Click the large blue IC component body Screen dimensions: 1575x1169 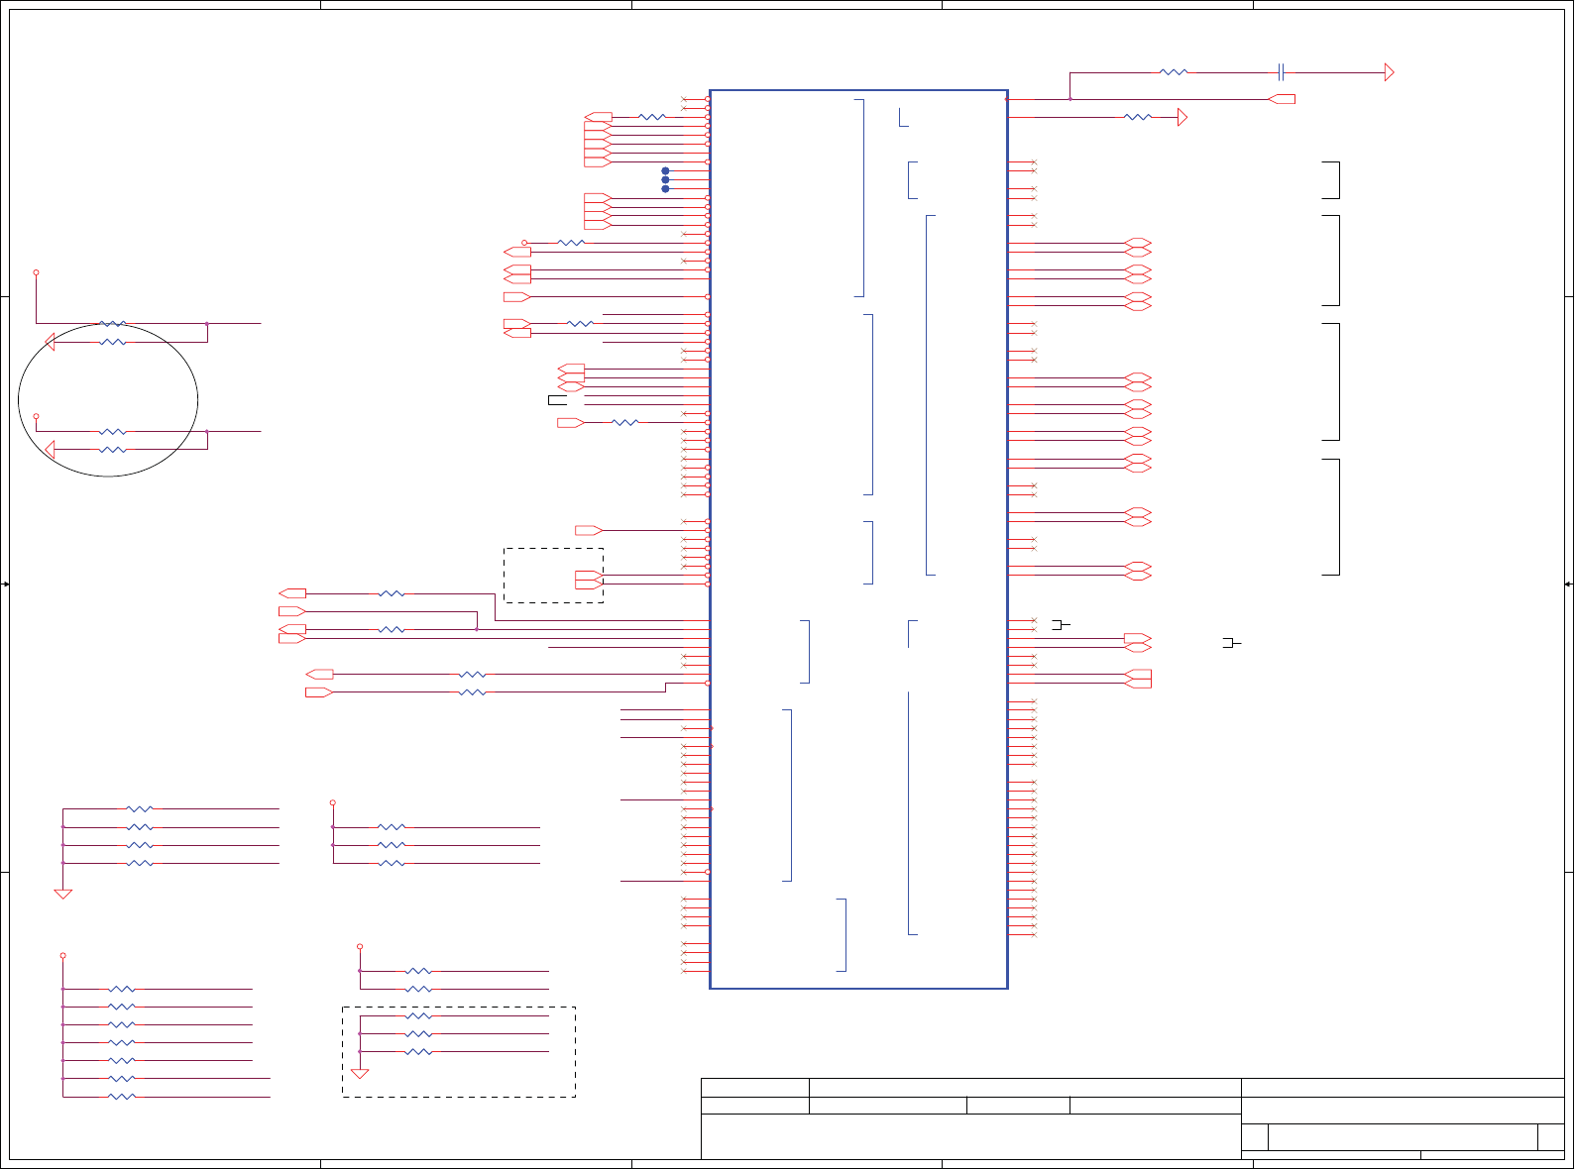pos(858,539)
